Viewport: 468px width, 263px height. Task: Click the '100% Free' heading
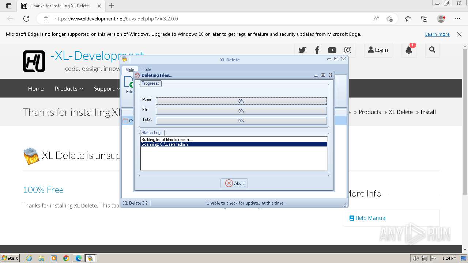tap(43, 190)
